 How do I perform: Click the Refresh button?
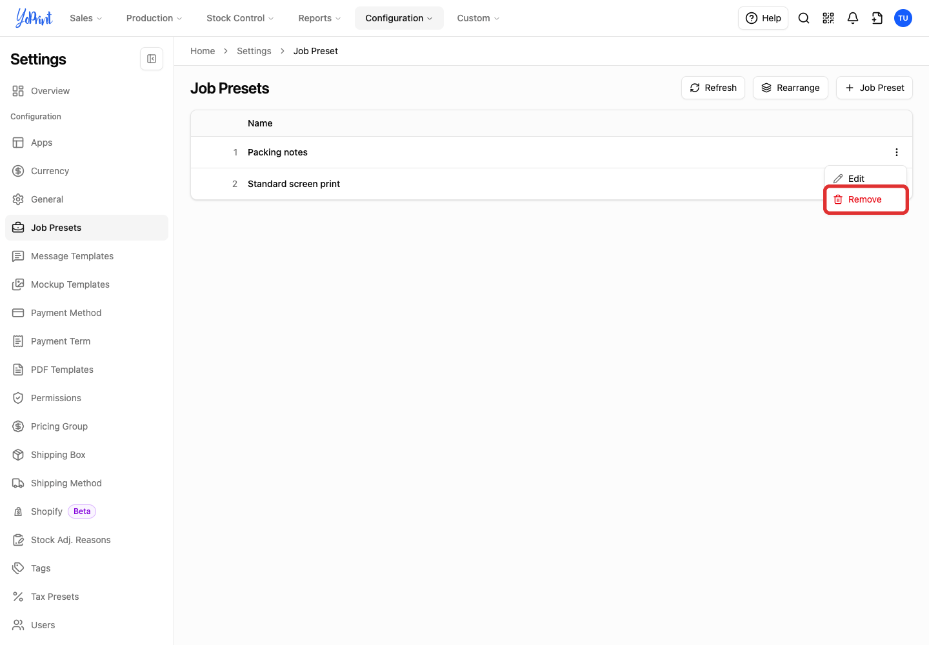point(713,88)
